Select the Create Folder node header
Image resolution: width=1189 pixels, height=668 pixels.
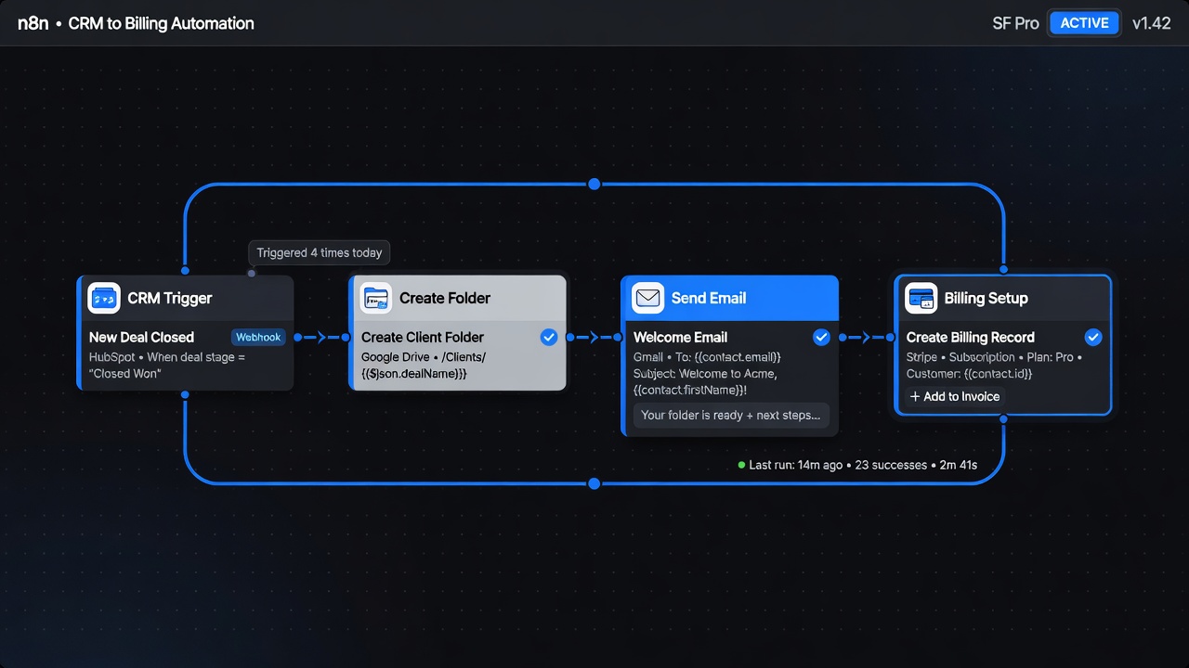[458, 298]
